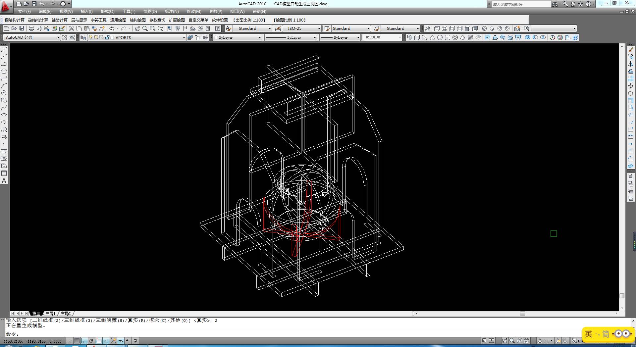Click the horizontal scrollbar thumb
Viewport: 636px width, 347px height.
click(x=522, y=314)
